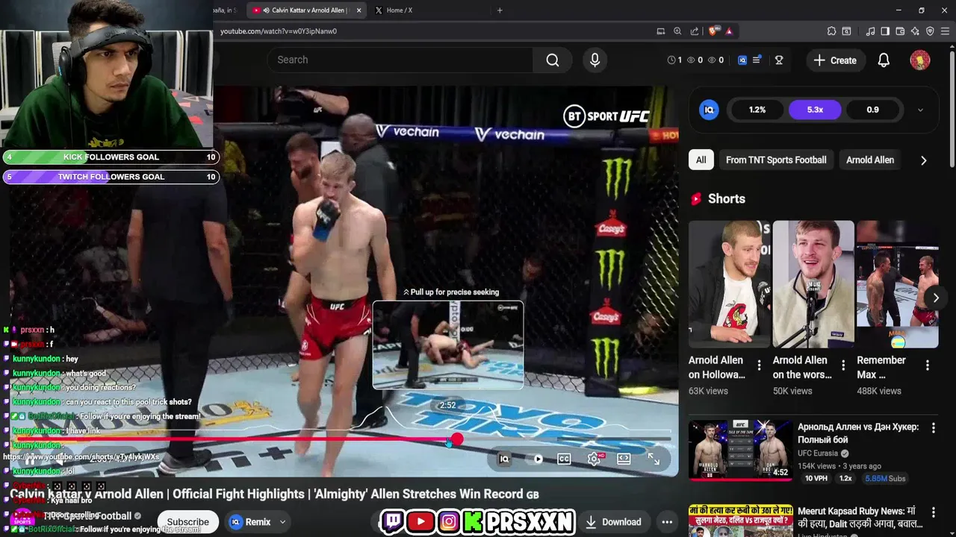Screen dimensions: 956x537
Task: Click the red progress bar scrubber handle
Action: coord(457,439)
